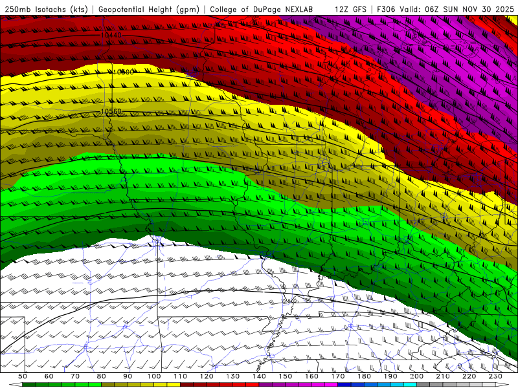
Task: Click the 200 tick label on color scale
Action: (416, 376)
